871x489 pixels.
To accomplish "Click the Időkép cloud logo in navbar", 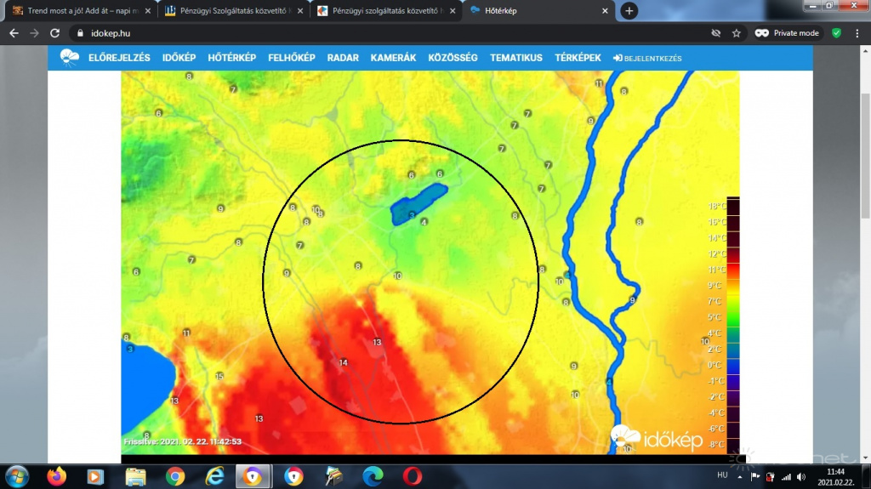I will [69, 58].
